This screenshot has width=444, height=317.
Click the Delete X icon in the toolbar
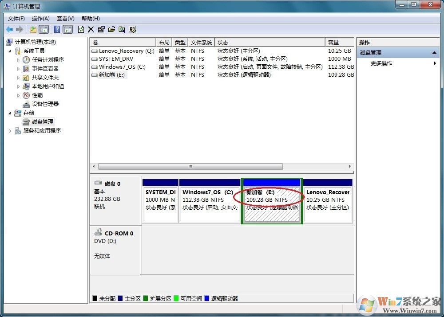[91, 29]
